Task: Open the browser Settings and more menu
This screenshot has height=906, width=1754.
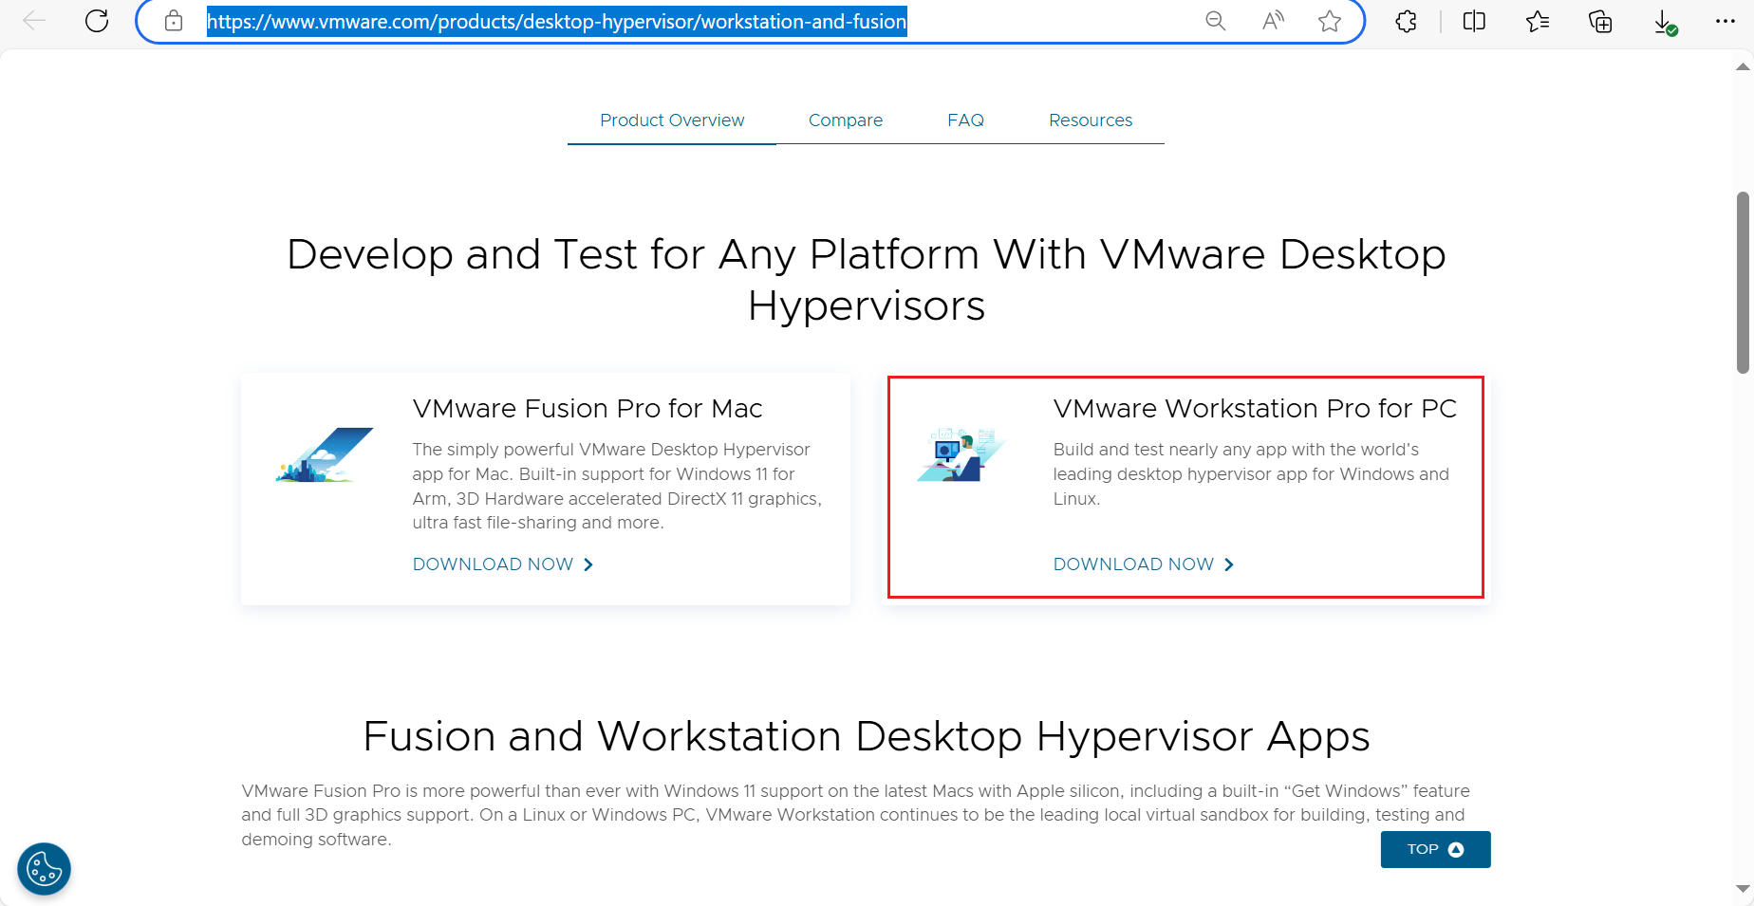Action: click(x=1726, y=21)
